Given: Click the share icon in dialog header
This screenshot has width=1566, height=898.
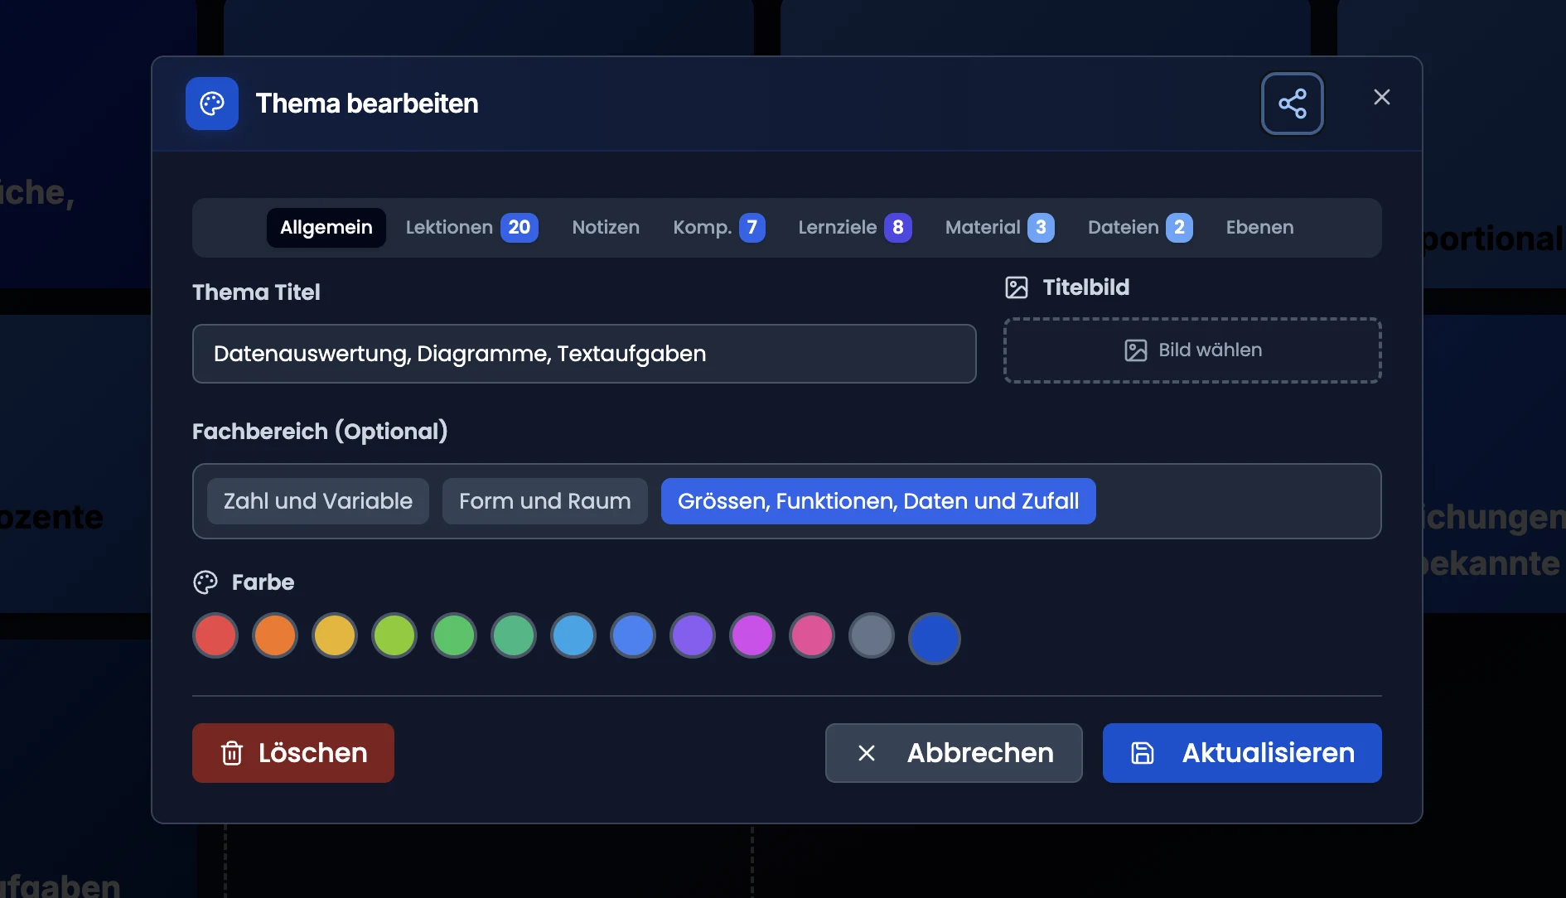Looking at the screenshot, I should click(x=1292, y=104).
